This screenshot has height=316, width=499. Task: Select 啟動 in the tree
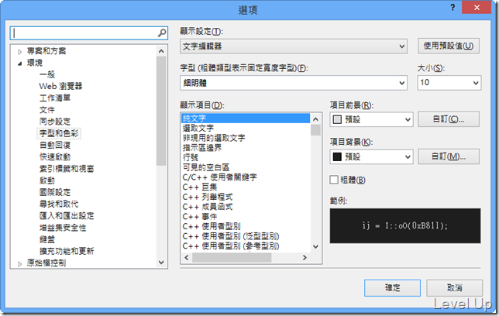pyautogui.click(x=47, y=180)
